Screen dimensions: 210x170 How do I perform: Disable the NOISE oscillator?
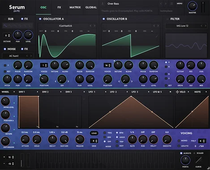tap(5, 49)
